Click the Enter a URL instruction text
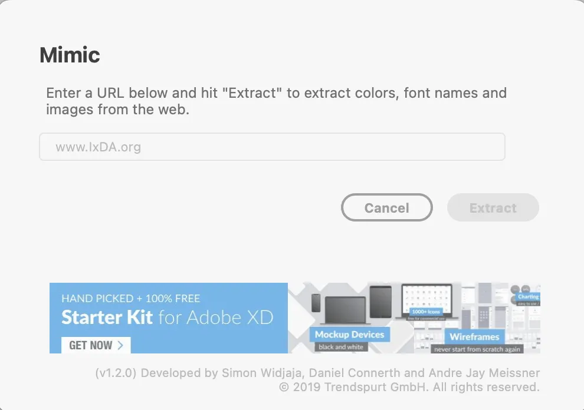Image resolution: width=584 pixels, height=410 pixels. pyautogui.click(x=276, y=101)
